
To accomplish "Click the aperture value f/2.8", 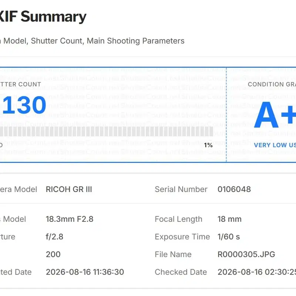I will [x=54, y=237].
